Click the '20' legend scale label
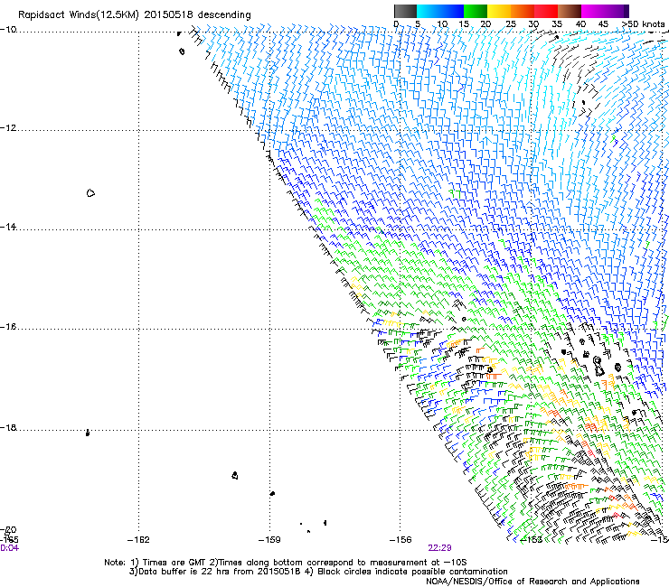 point(485,23)
